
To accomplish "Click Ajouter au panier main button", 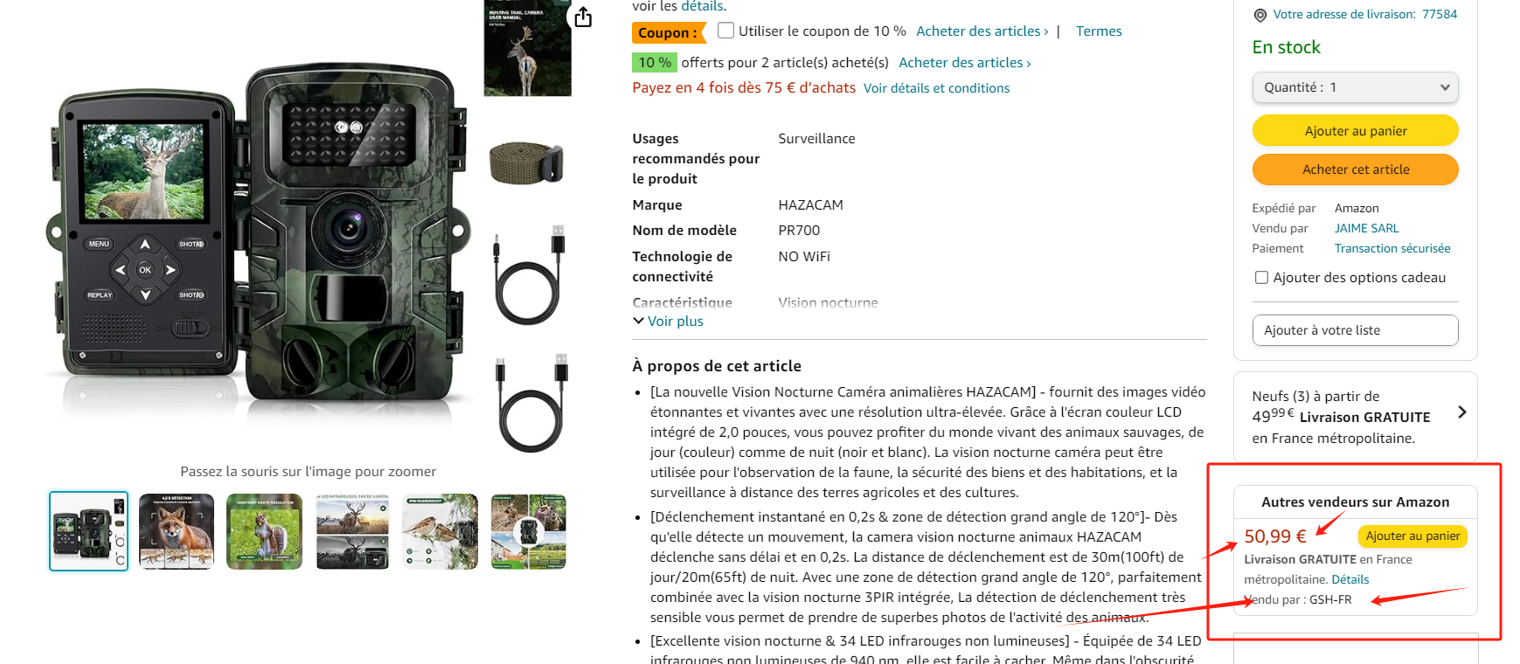I will [1355, 131].
